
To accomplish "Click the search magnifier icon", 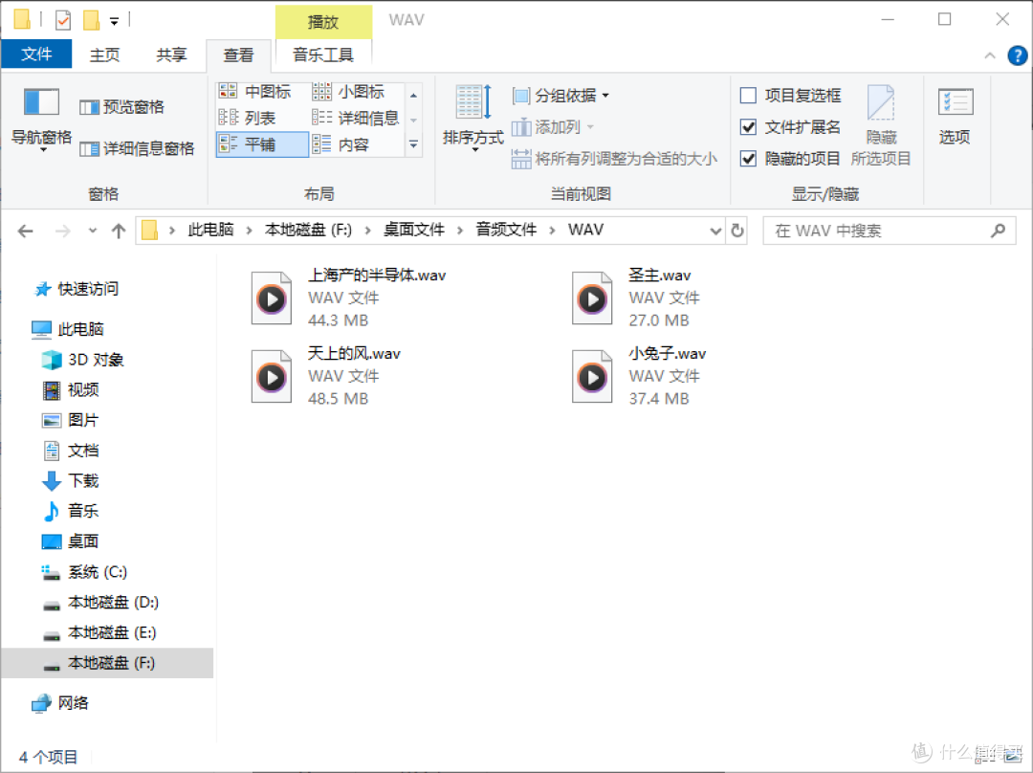I will pyautogui.click(x=998, y=231).
